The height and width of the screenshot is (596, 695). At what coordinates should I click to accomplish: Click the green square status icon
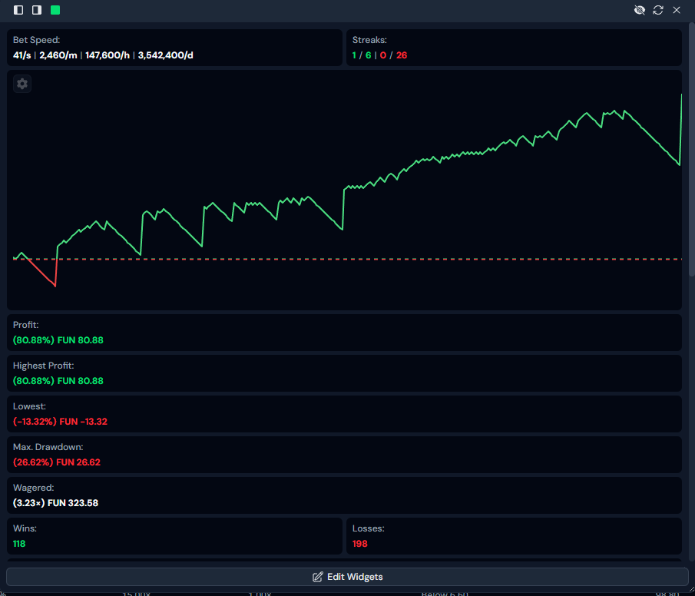tap(55, 10)
